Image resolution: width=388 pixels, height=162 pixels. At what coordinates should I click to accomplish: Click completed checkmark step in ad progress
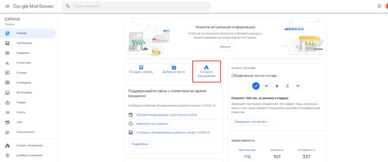click(x=256, y=86)
